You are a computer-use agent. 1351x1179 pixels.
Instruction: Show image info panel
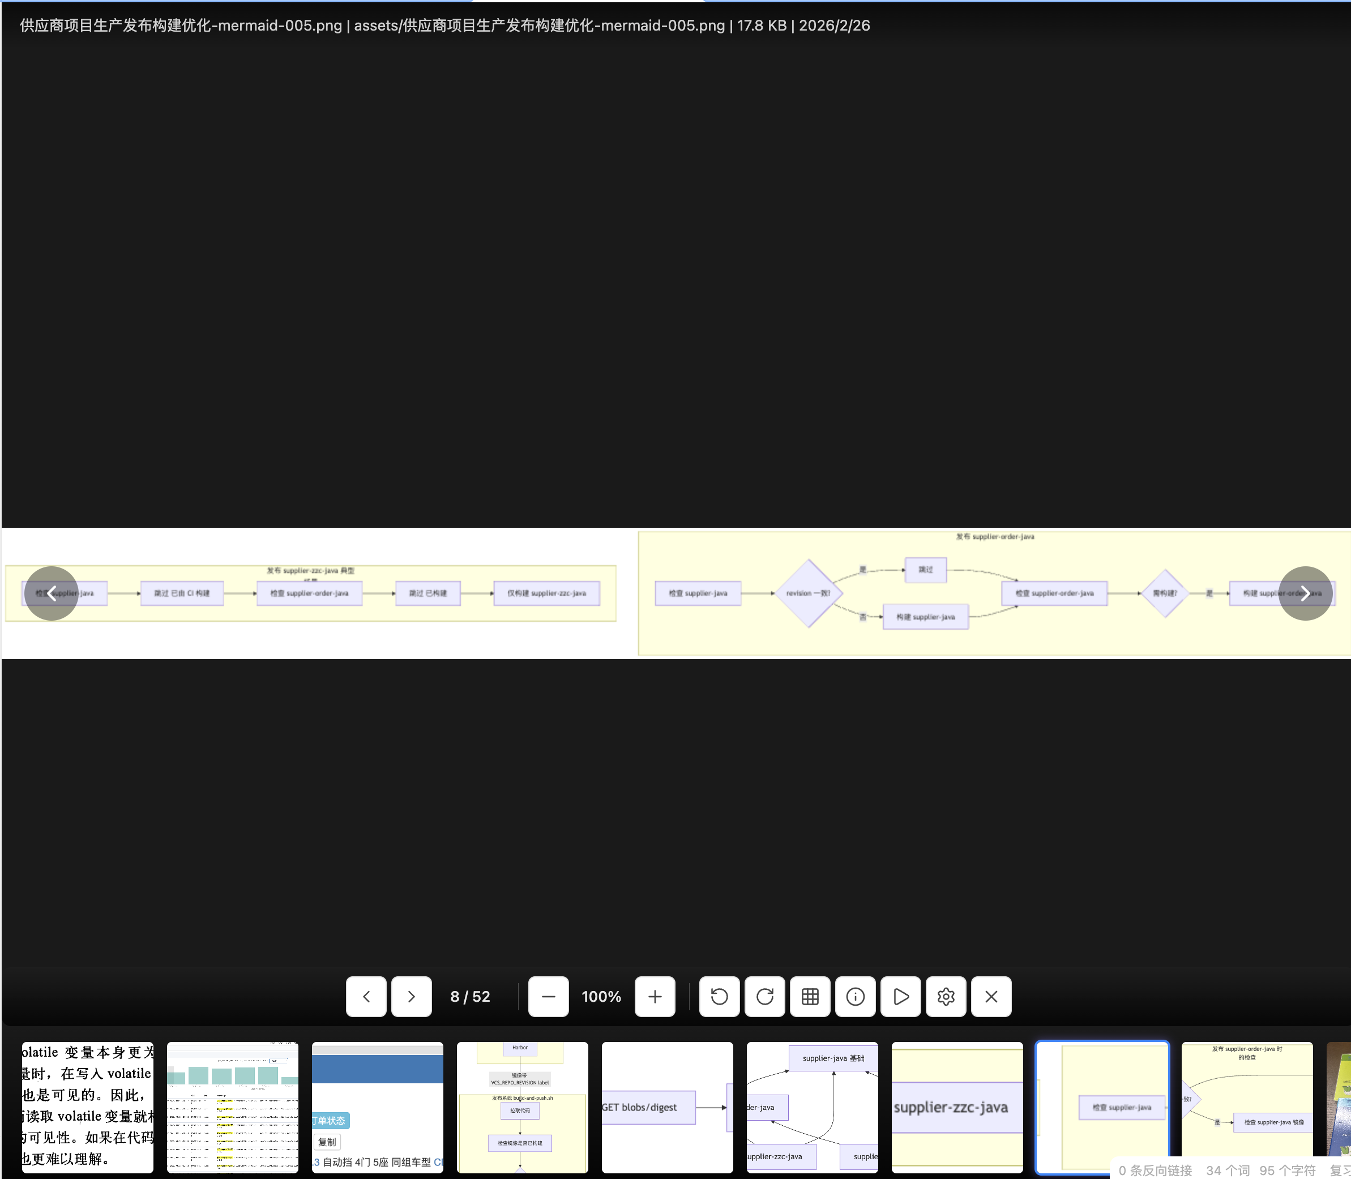tap(855, 996)
